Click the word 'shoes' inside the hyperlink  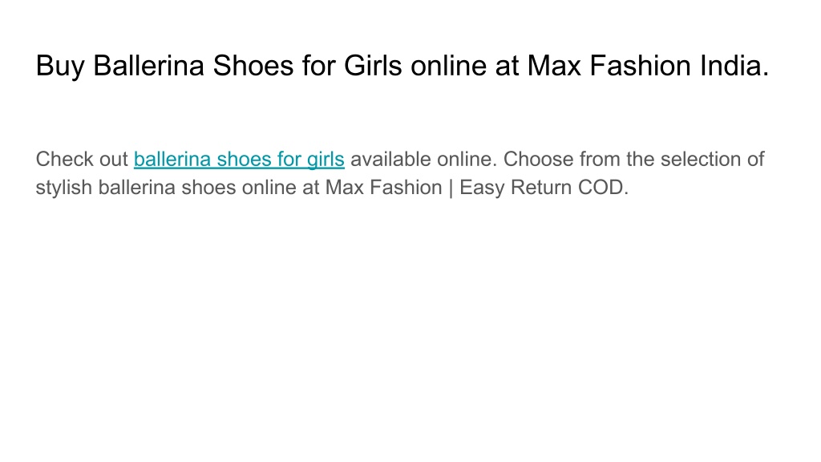pyautogui.click(x=244, y=160)
